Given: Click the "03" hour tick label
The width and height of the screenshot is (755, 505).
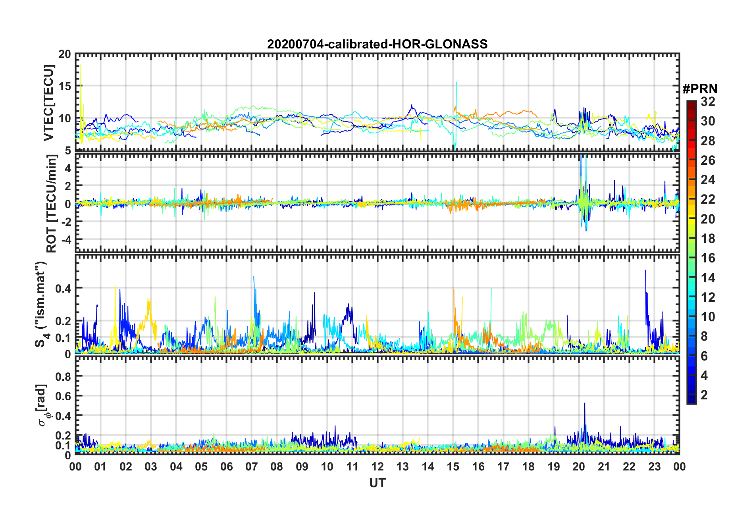Looking at the screenshot, I should click(151, 466).
